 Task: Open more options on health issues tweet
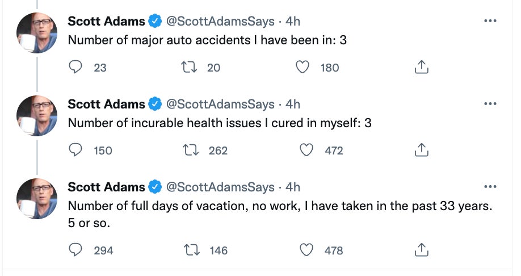tap(490, 104)
